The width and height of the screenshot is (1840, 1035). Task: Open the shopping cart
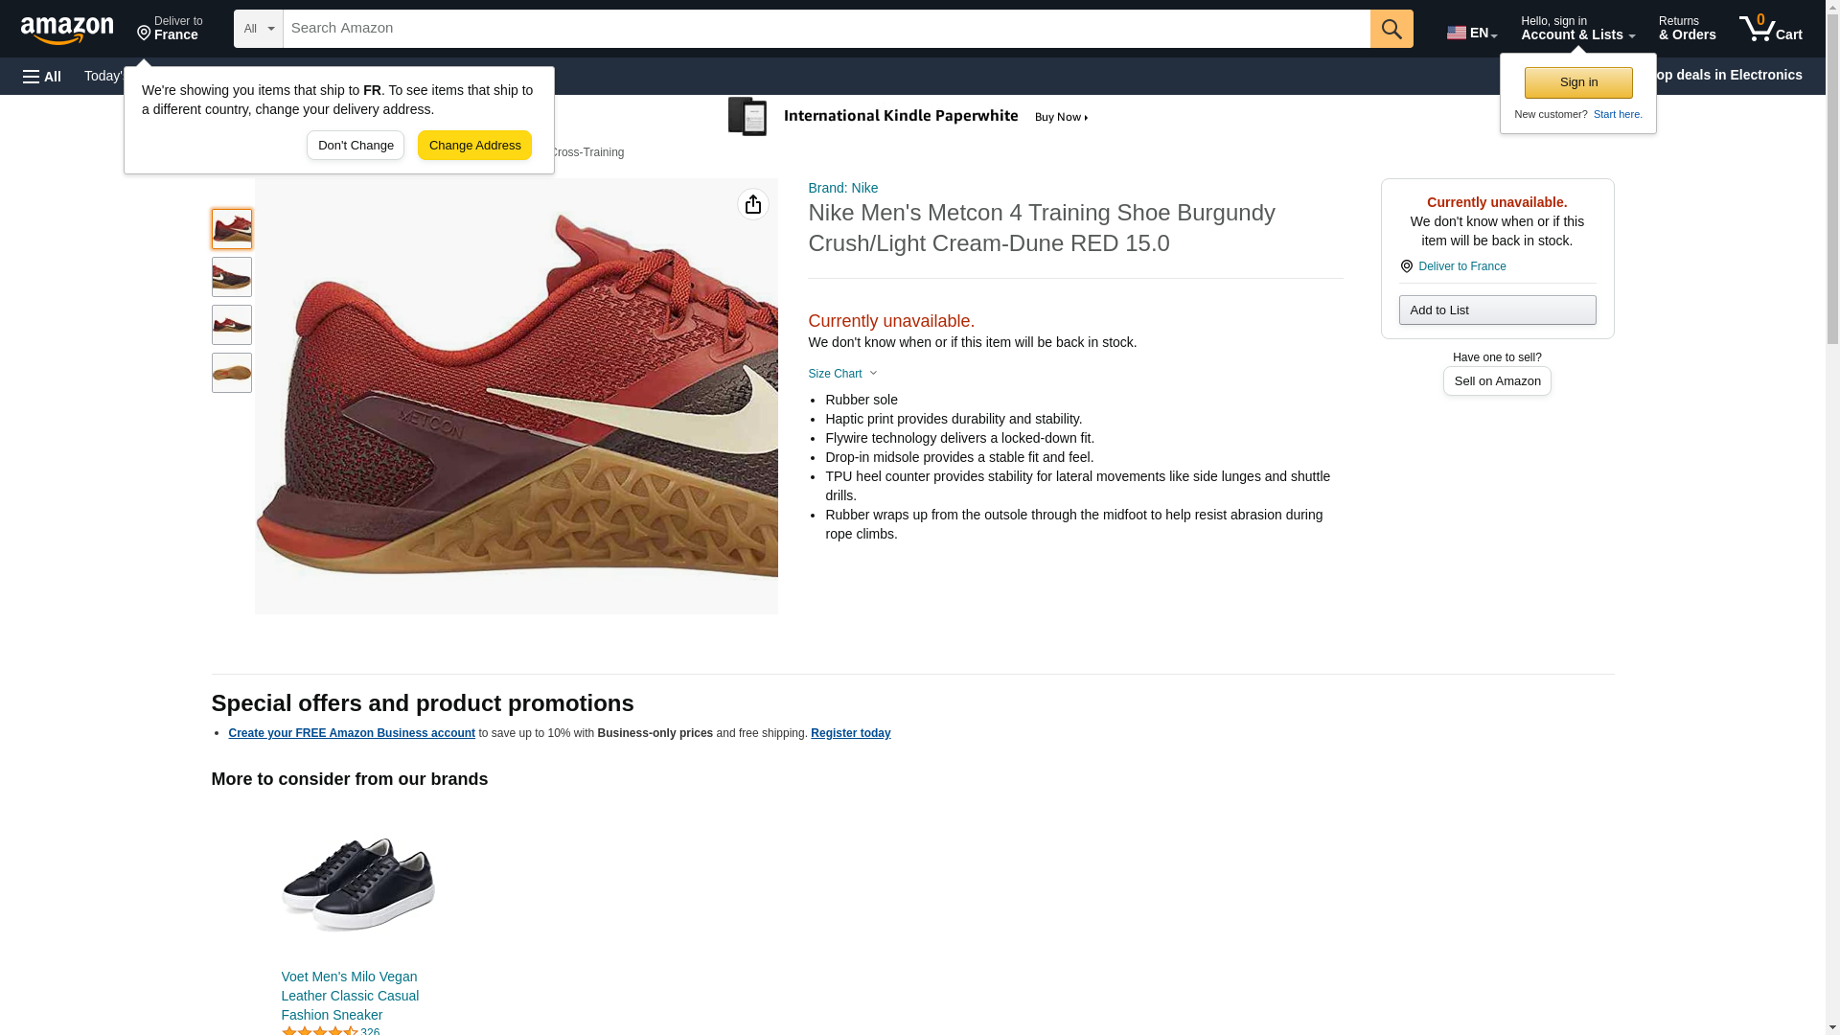point(1770,29)
